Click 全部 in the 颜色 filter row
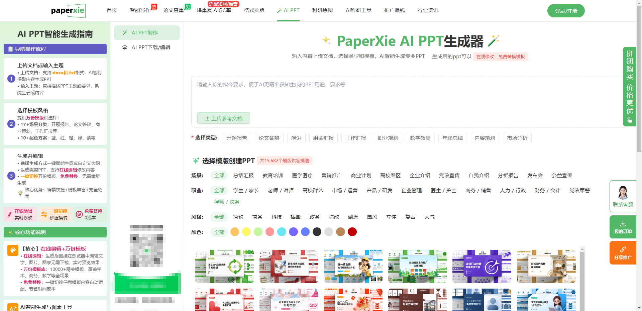This screenshot has width=642, height=311. coord(219,232)
